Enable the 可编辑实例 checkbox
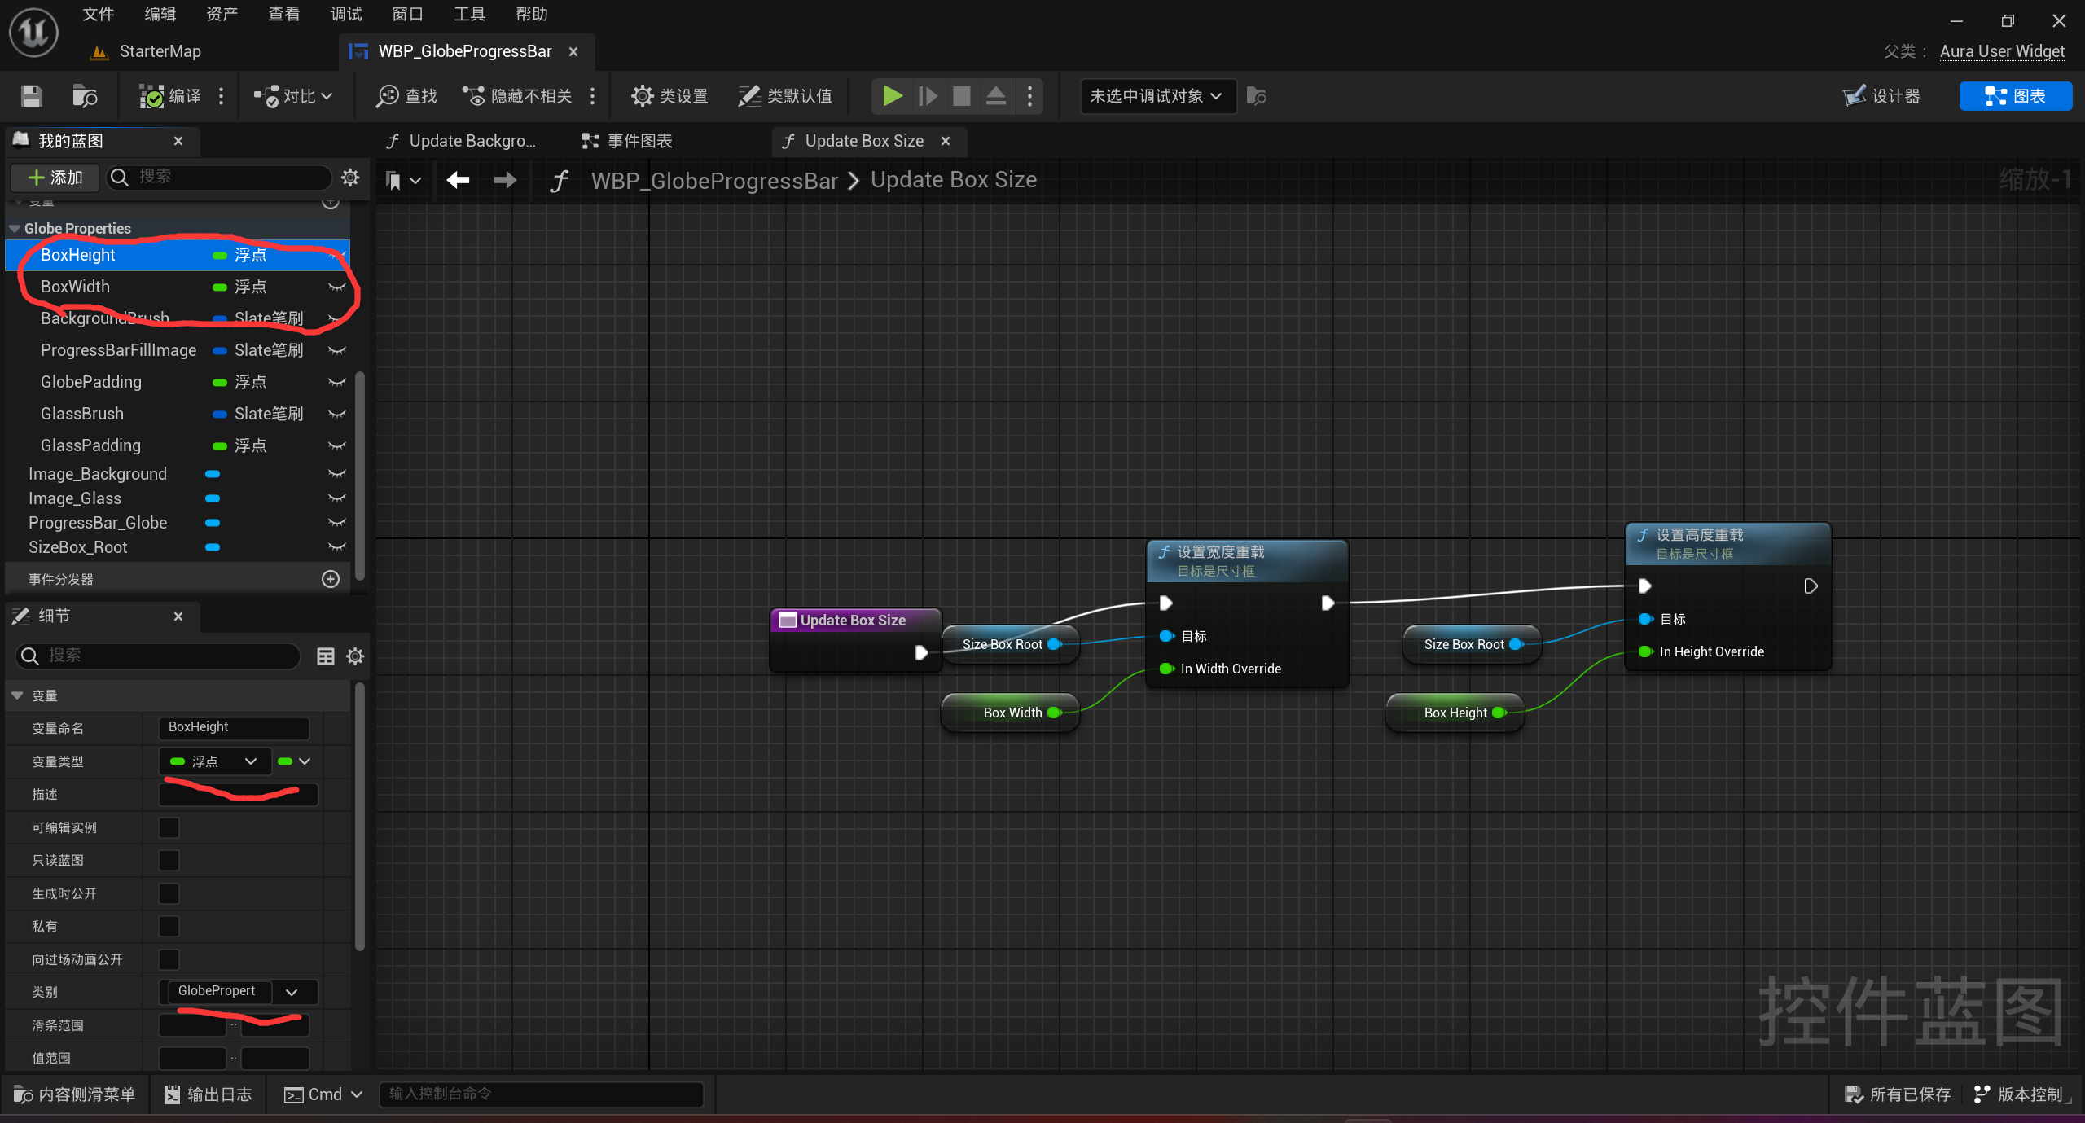The width and height of the screenshot is (2085, 1123). pos(169,827)
